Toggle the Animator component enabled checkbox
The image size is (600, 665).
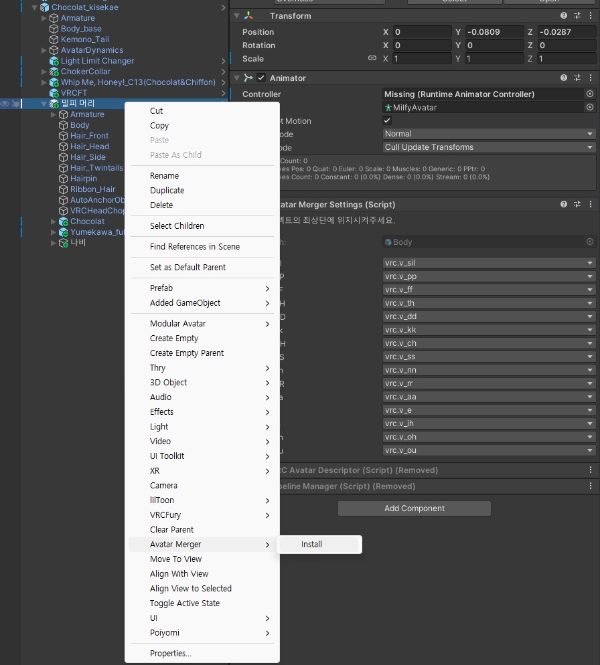261,78
